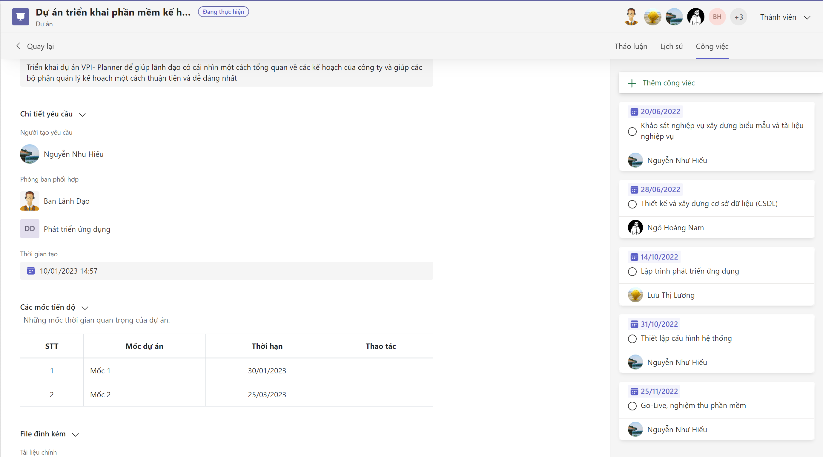823x457 pixels.
Task: Click Phát triển ứng dụng department name
Action: (x=77, y=229)
